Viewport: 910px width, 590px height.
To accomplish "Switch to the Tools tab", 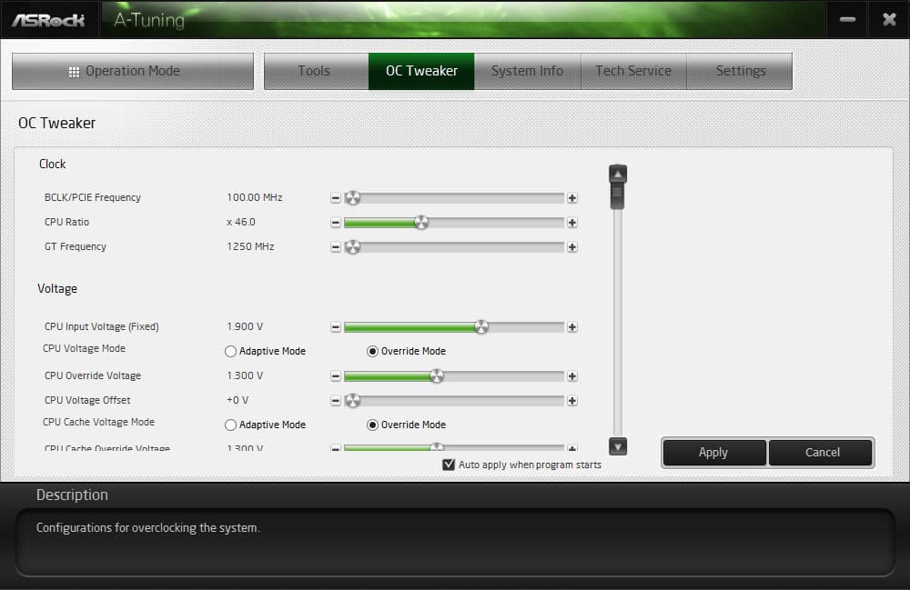I will [317, 71].
